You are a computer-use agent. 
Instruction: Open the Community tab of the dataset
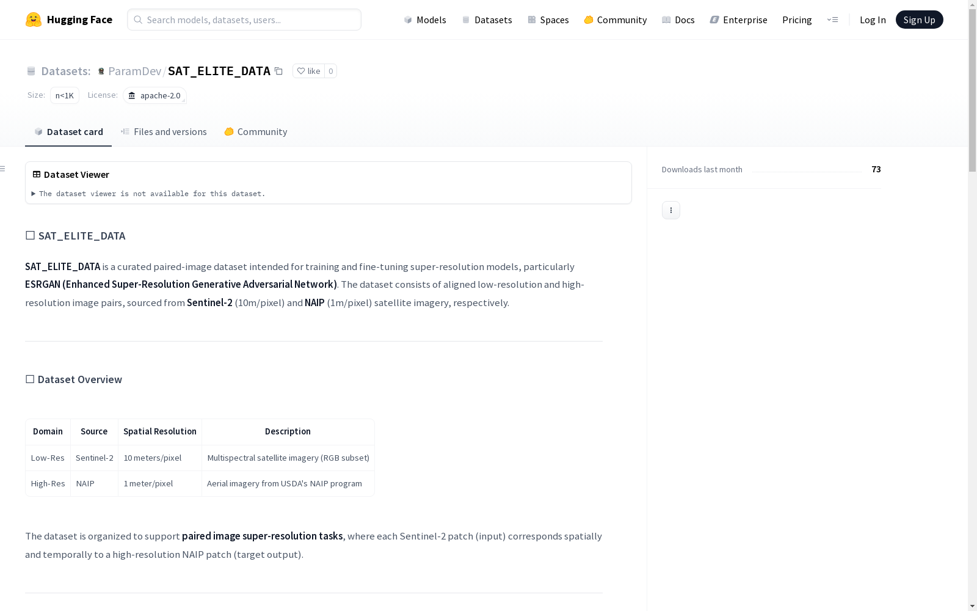tap(255, 132)
